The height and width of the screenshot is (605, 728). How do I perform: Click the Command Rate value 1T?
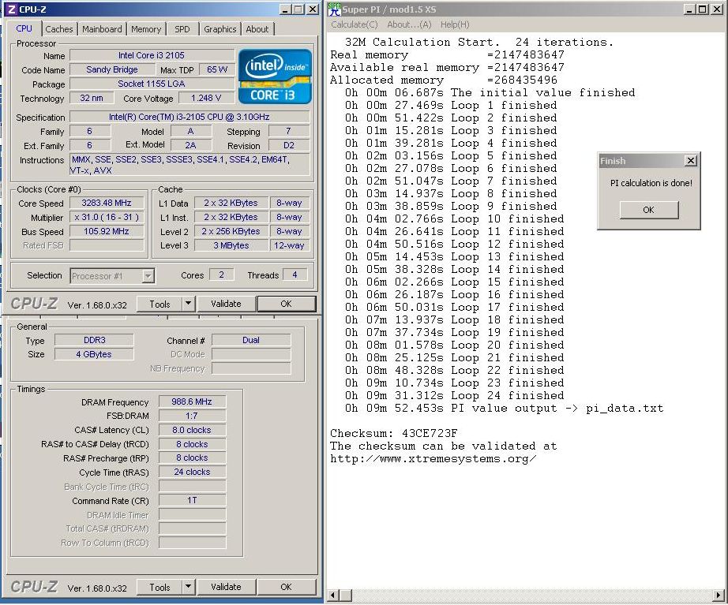[x=192, y=500]
